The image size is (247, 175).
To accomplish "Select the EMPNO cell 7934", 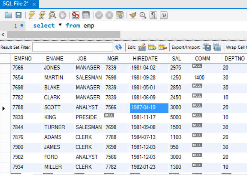I will coord(27,167).
